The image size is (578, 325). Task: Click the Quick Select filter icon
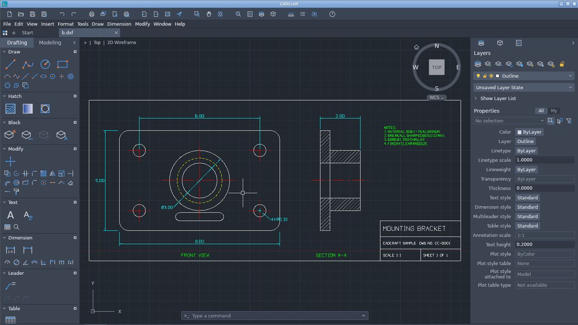click(x=569, y=121)
